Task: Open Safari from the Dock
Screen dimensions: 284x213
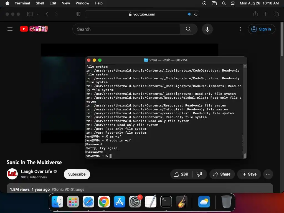Action: pyautogui.click(x=88, y=202)
